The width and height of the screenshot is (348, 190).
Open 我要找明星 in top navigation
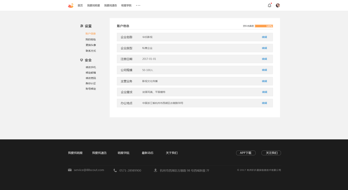coord(93,5)
